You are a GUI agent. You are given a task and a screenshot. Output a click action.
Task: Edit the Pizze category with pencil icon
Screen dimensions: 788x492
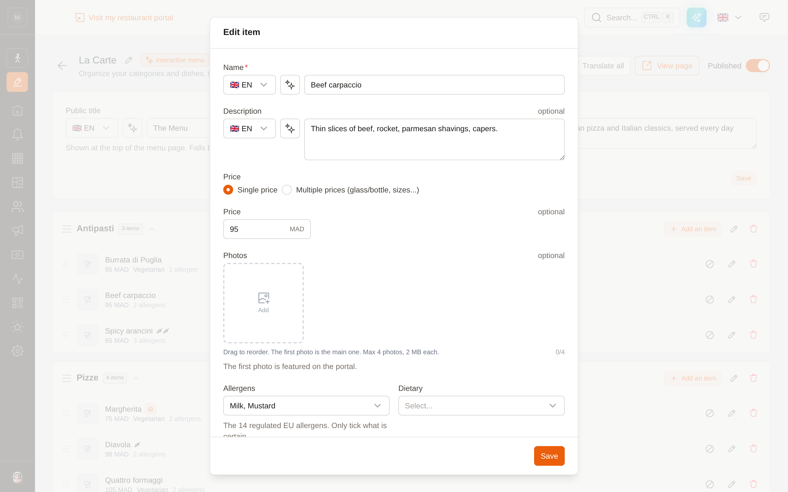coord(734,378)
